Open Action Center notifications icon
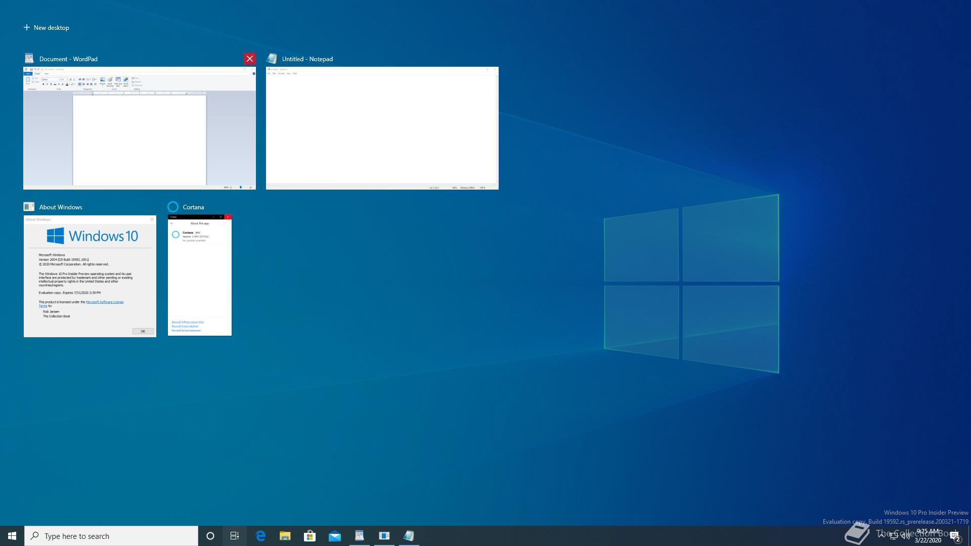Viewport: 971px width, 546px height. pos(955,536)
